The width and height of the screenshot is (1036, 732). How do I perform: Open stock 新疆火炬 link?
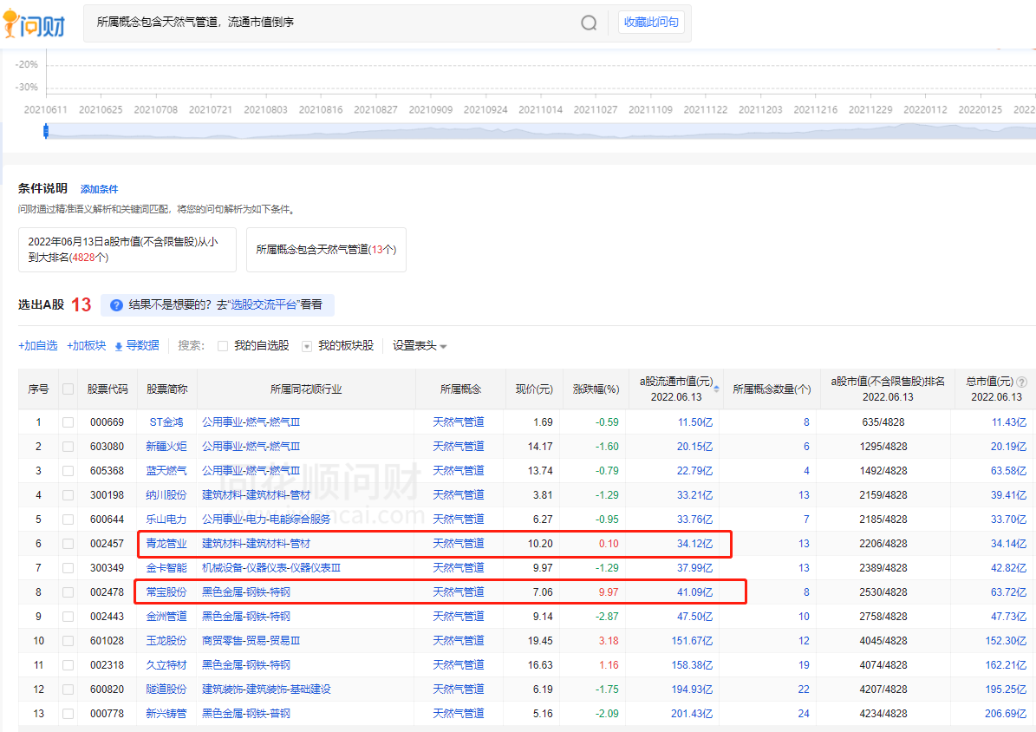[166, 447]
